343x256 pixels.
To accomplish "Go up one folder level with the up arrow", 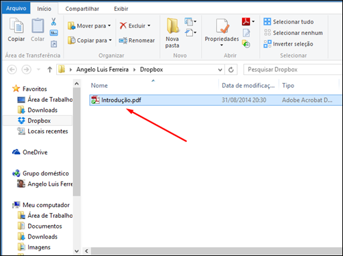I will 50,70.
